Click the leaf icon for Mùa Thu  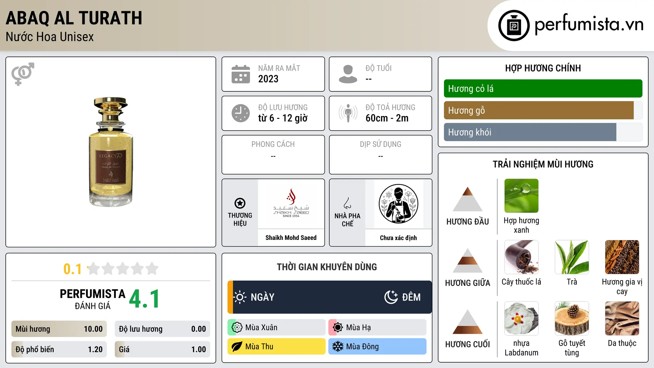[x=237, y=347]
